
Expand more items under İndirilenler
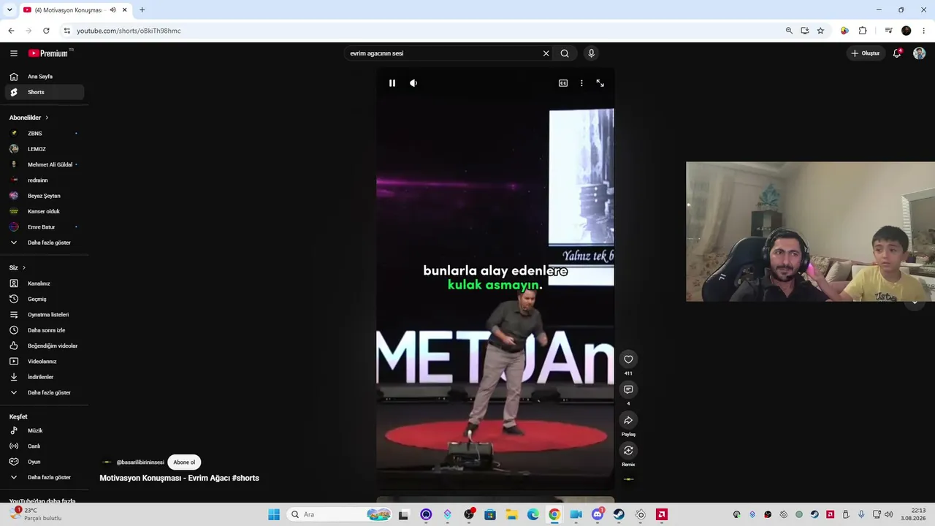click(45, 392)
